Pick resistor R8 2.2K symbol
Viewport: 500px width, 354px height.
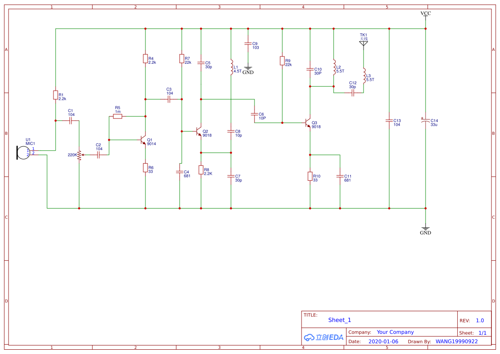click(201, 170)
